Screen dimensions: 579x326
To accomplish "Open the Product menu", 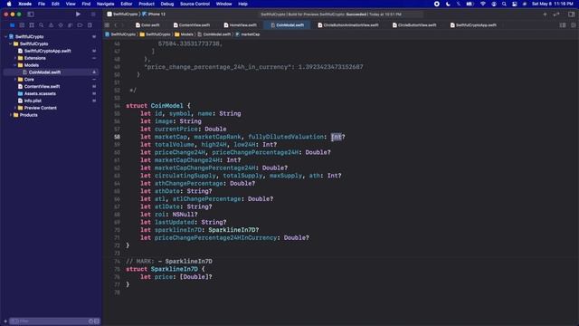I will [x=147, y=4].
